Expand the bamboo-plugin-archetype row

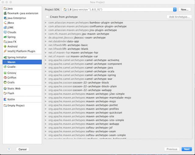pyautogui.click(x=46, y=22)
